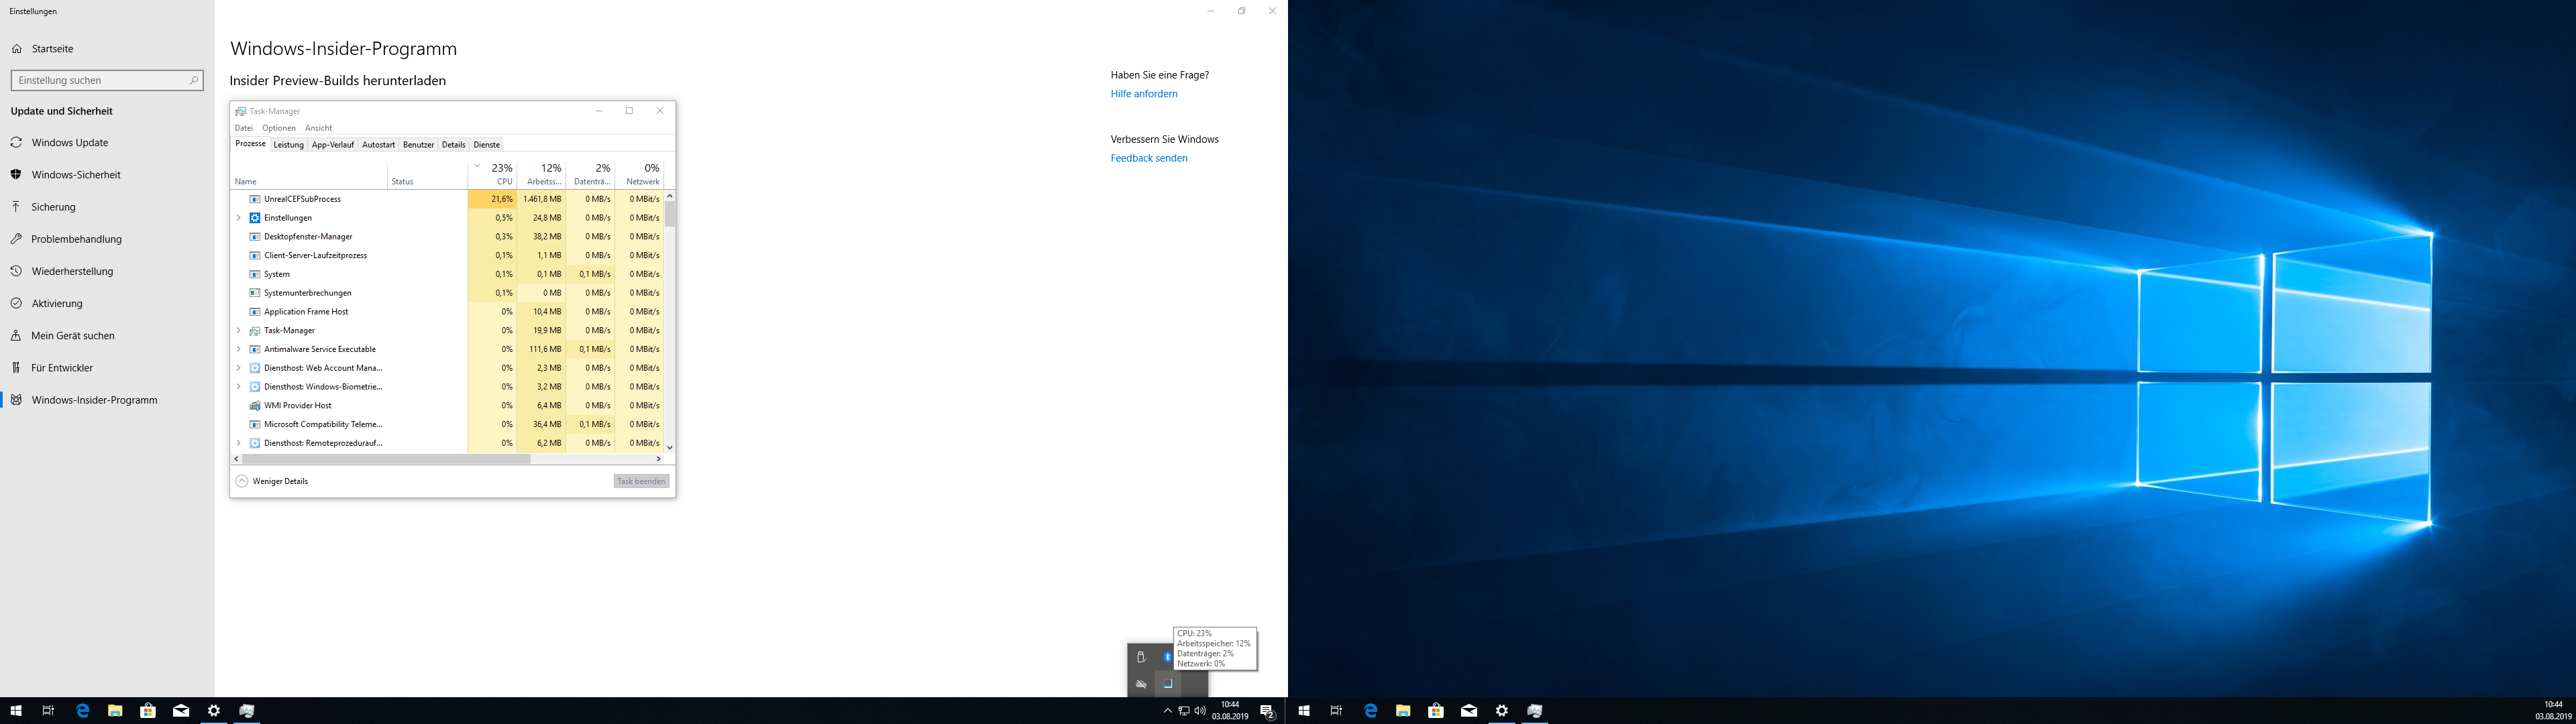2576x724 pixels.
Task: Open the Optionen menu in Task-Manager
Action: 279,128
